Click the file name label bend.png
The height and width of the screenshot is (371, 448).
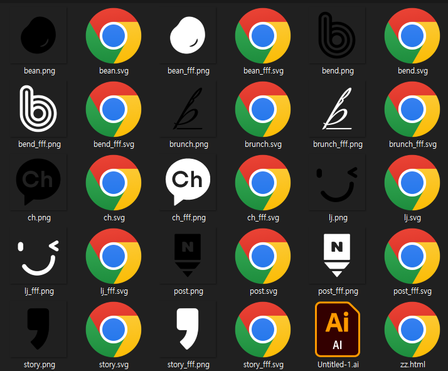pos(338,70)
